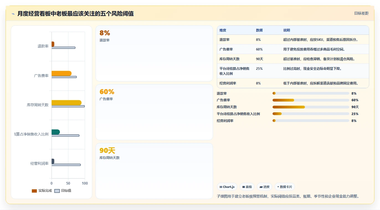This screenshot has height=210, width=380.
Task: Click the 50 x-axis tick label
Action: 68,183
